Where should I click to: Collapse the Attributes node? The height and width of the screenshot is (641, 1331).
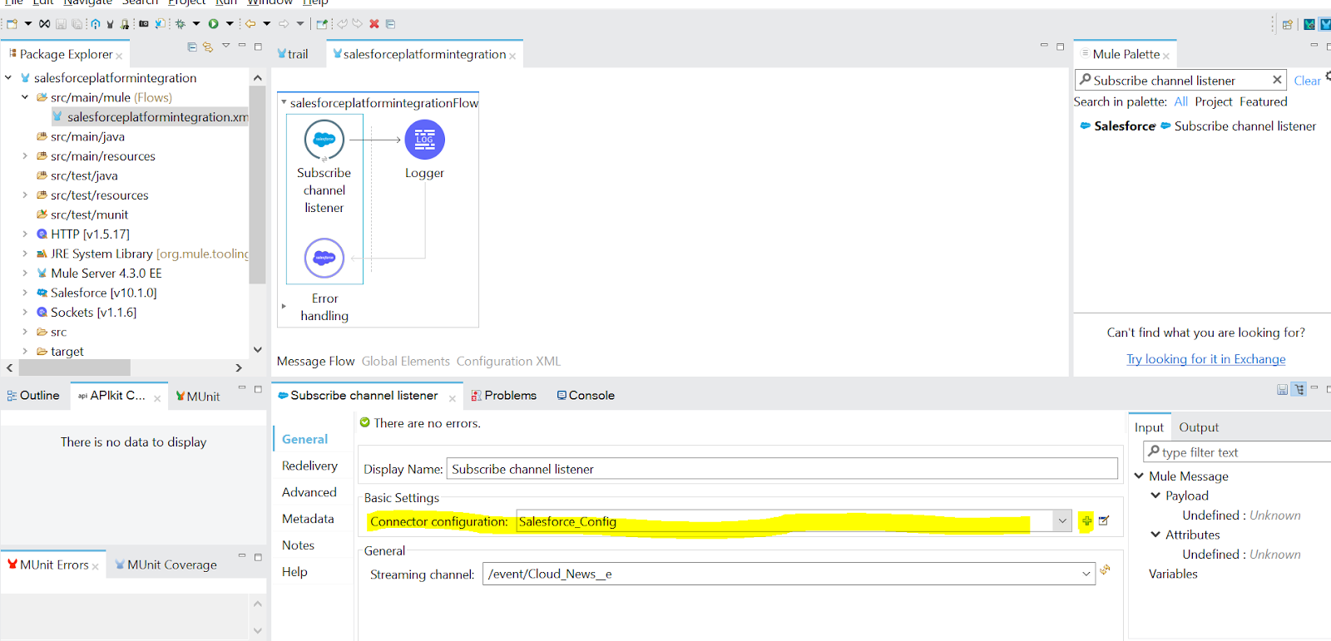[x=1155, y=535]
